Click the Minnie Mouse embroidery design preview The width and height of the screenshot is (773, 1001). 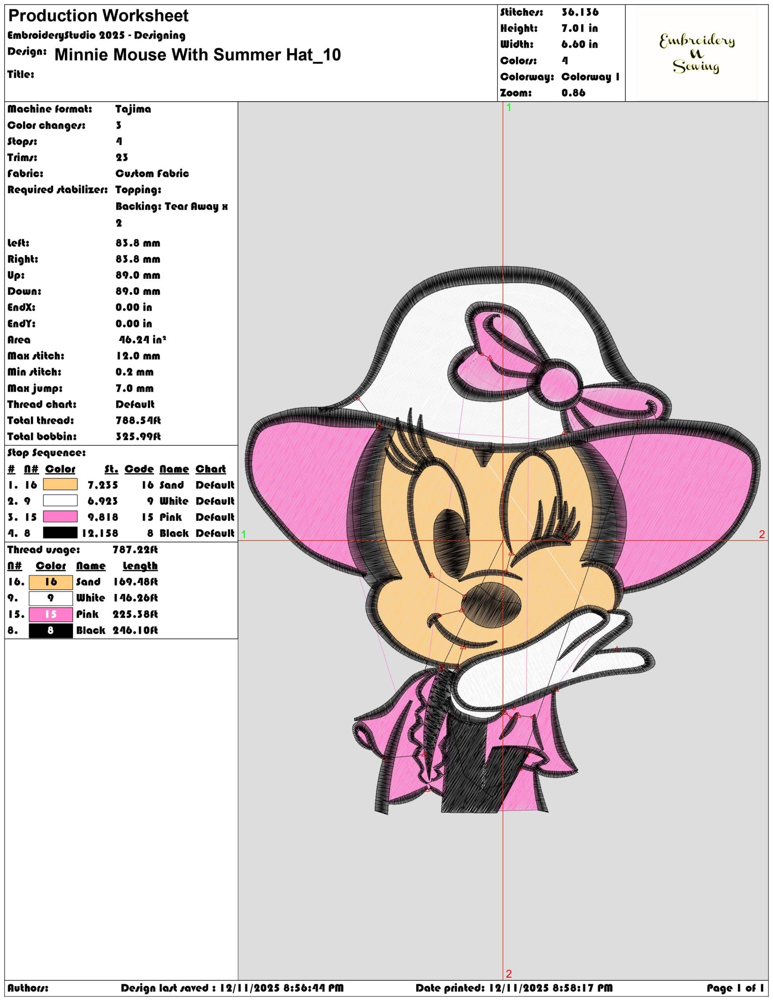pyautogui.click(x=503, y=541)
